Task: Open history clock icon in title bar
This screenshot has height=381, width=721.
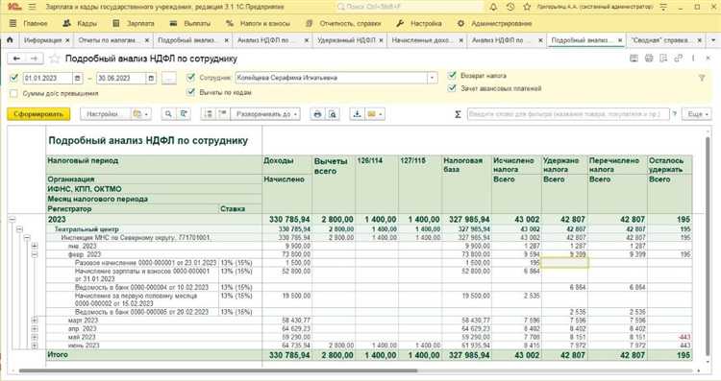Action: tap(510, 7)
